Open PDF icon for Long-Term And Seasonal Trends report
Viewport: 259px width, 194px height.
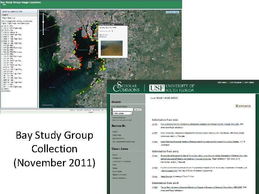pyautogui.click(x=155, y=142)
